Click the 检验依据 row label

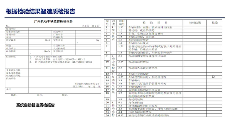coord(11,56)
